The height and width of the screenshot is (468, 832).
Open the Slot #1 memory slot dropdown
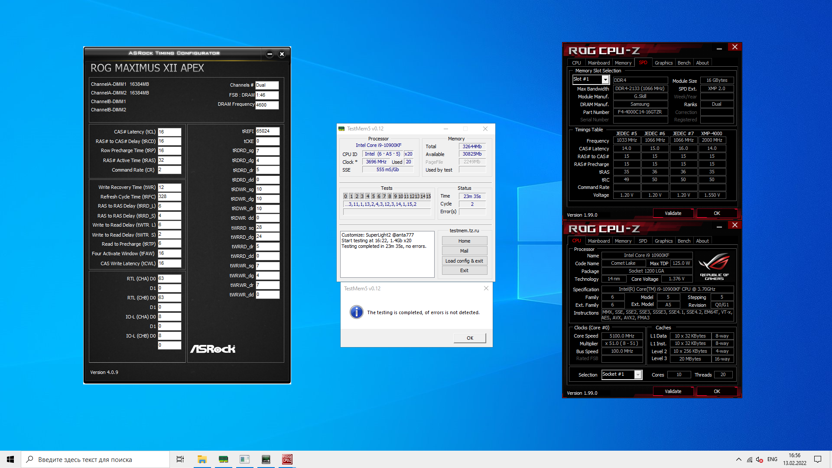pos(605,80)
